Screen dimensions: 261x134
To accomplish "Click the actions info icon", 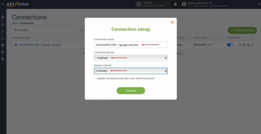I will pyautogui.click(x=138, y=4).
